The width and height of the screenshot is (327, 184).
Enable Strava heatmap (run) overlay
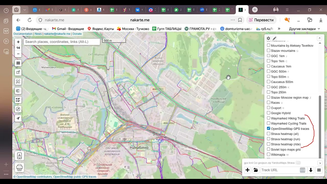click(268, 139)
